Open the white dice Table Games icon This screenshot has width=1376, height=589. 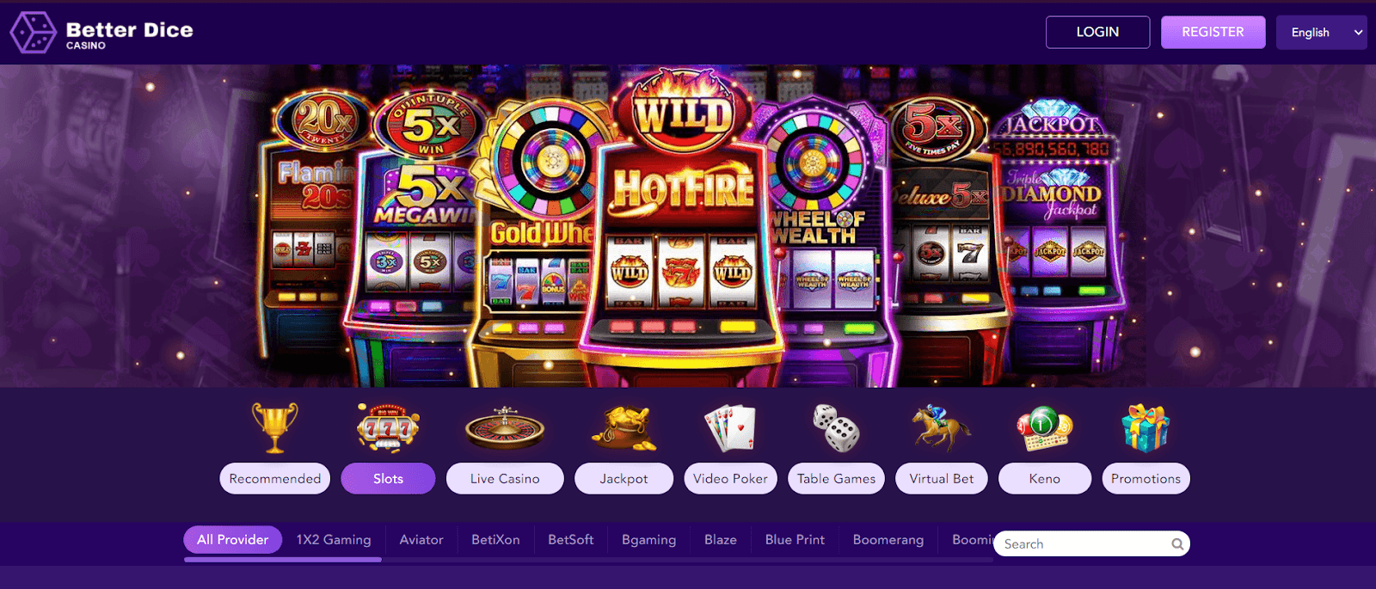pyautogui.click(x=836, y=427)
